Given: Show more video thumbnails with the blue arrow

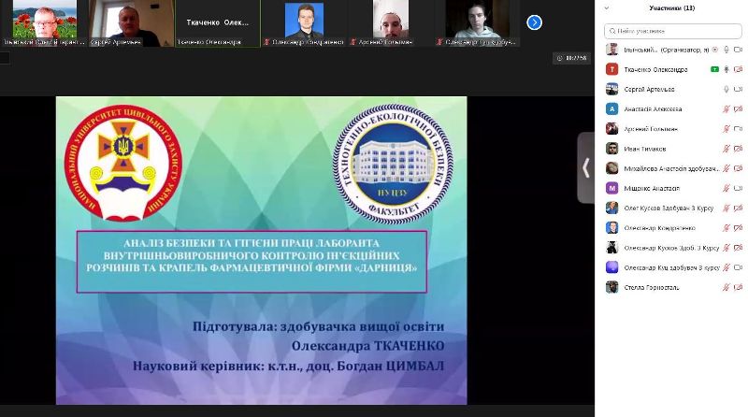Looking at the screenshot, I should point(534,22).
